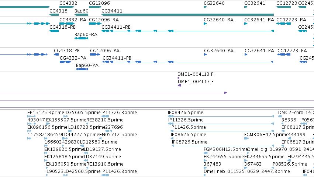Click EST label LD42560.5prime

click(82, 171)
